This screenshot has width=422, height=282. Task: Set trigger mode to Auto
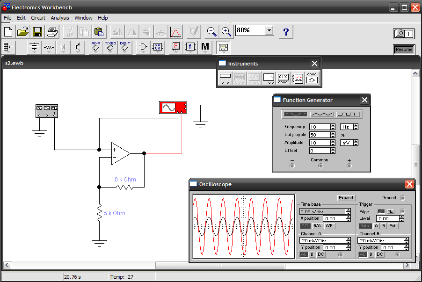(365, 226)
